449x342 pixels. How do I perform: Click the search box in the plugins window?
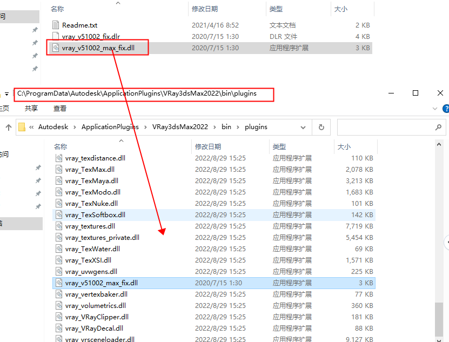(391, 127)
